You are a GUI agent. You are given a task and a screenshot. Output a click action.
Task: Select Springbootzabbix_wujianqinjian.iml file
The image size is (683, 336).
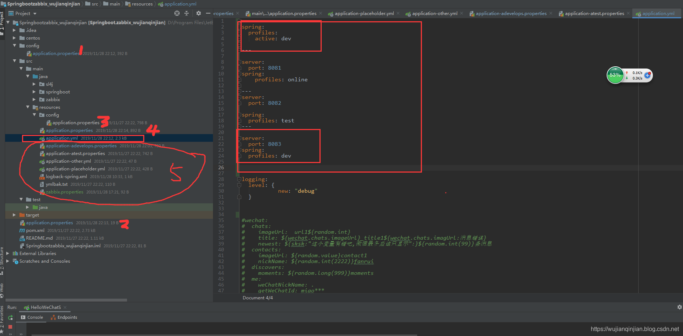[63, 246]
